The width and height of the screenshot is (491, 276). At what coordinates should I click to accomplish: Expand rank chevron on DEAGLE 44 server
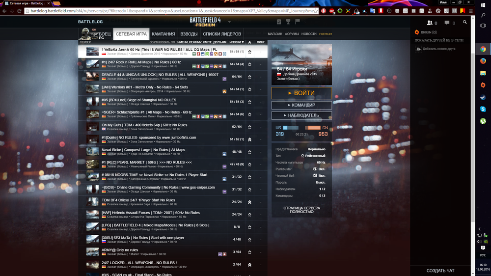(249, 77)
